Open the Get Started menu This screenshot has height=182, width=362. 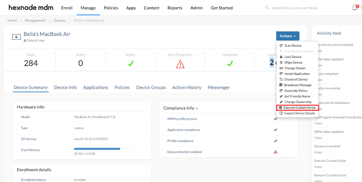point(222,8)
